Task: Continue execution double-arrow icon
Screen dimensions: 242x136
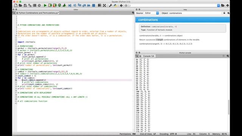Action: click(89, 5)
